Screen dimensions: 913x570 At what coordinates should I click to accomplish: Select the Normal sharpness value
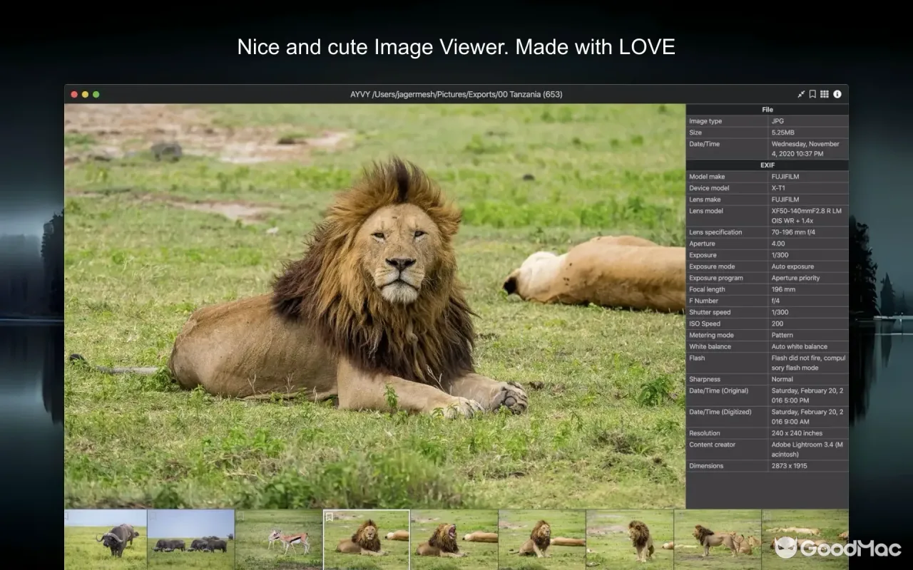click(x=782, y=379)
